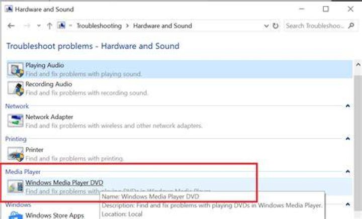Click 'Troubleshoot problems - Hardware and Sound' heading
This screenshot has height=219, width=362.
click(93, 46)
